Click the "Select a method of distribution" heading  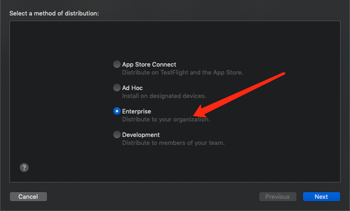[54, 13]
